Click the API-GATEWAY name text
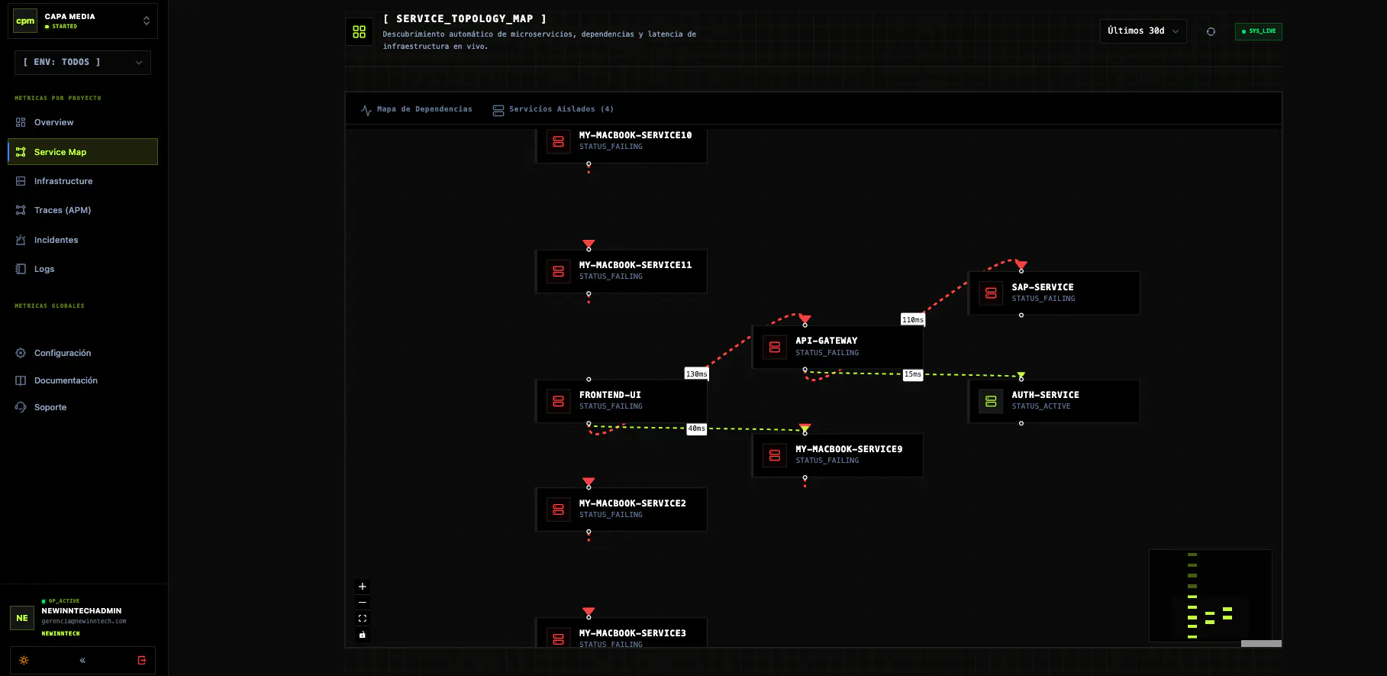 [826, 341]
